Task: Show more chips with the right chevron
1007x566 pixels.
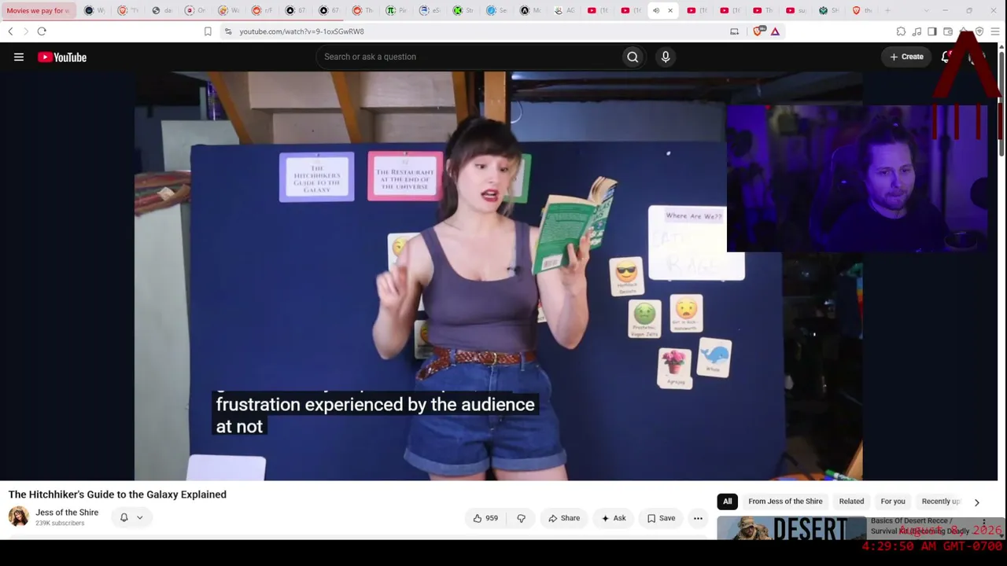Action: pos(976,502)
